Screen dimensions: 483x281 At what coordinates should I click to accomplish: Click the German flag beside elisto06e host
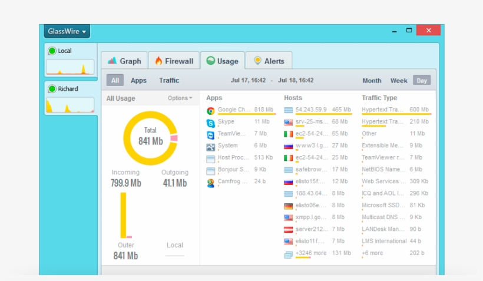pos(288,206)
